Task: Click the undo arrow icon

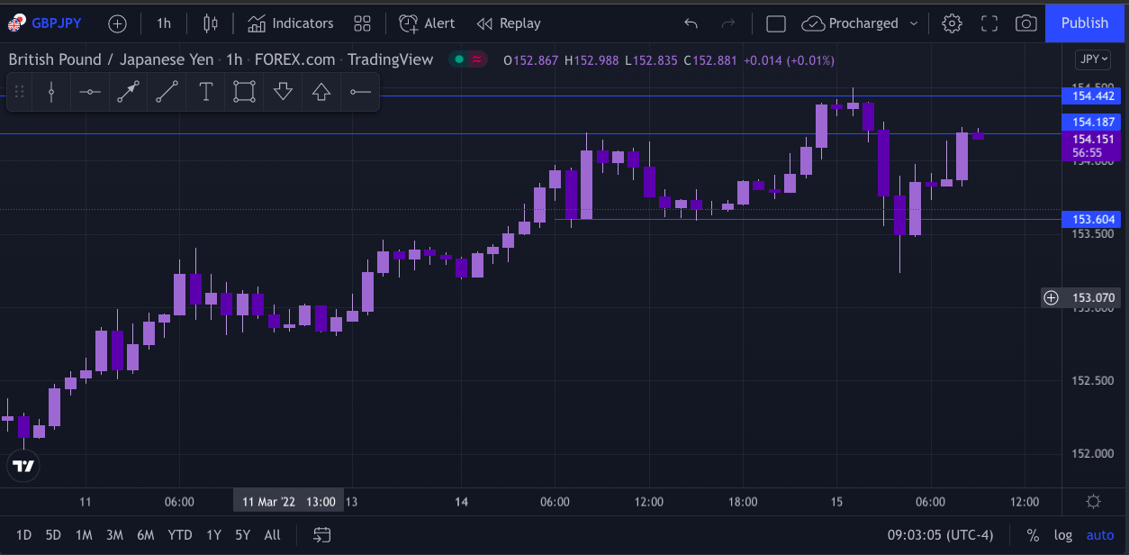Action: click(x=691, y=23)
